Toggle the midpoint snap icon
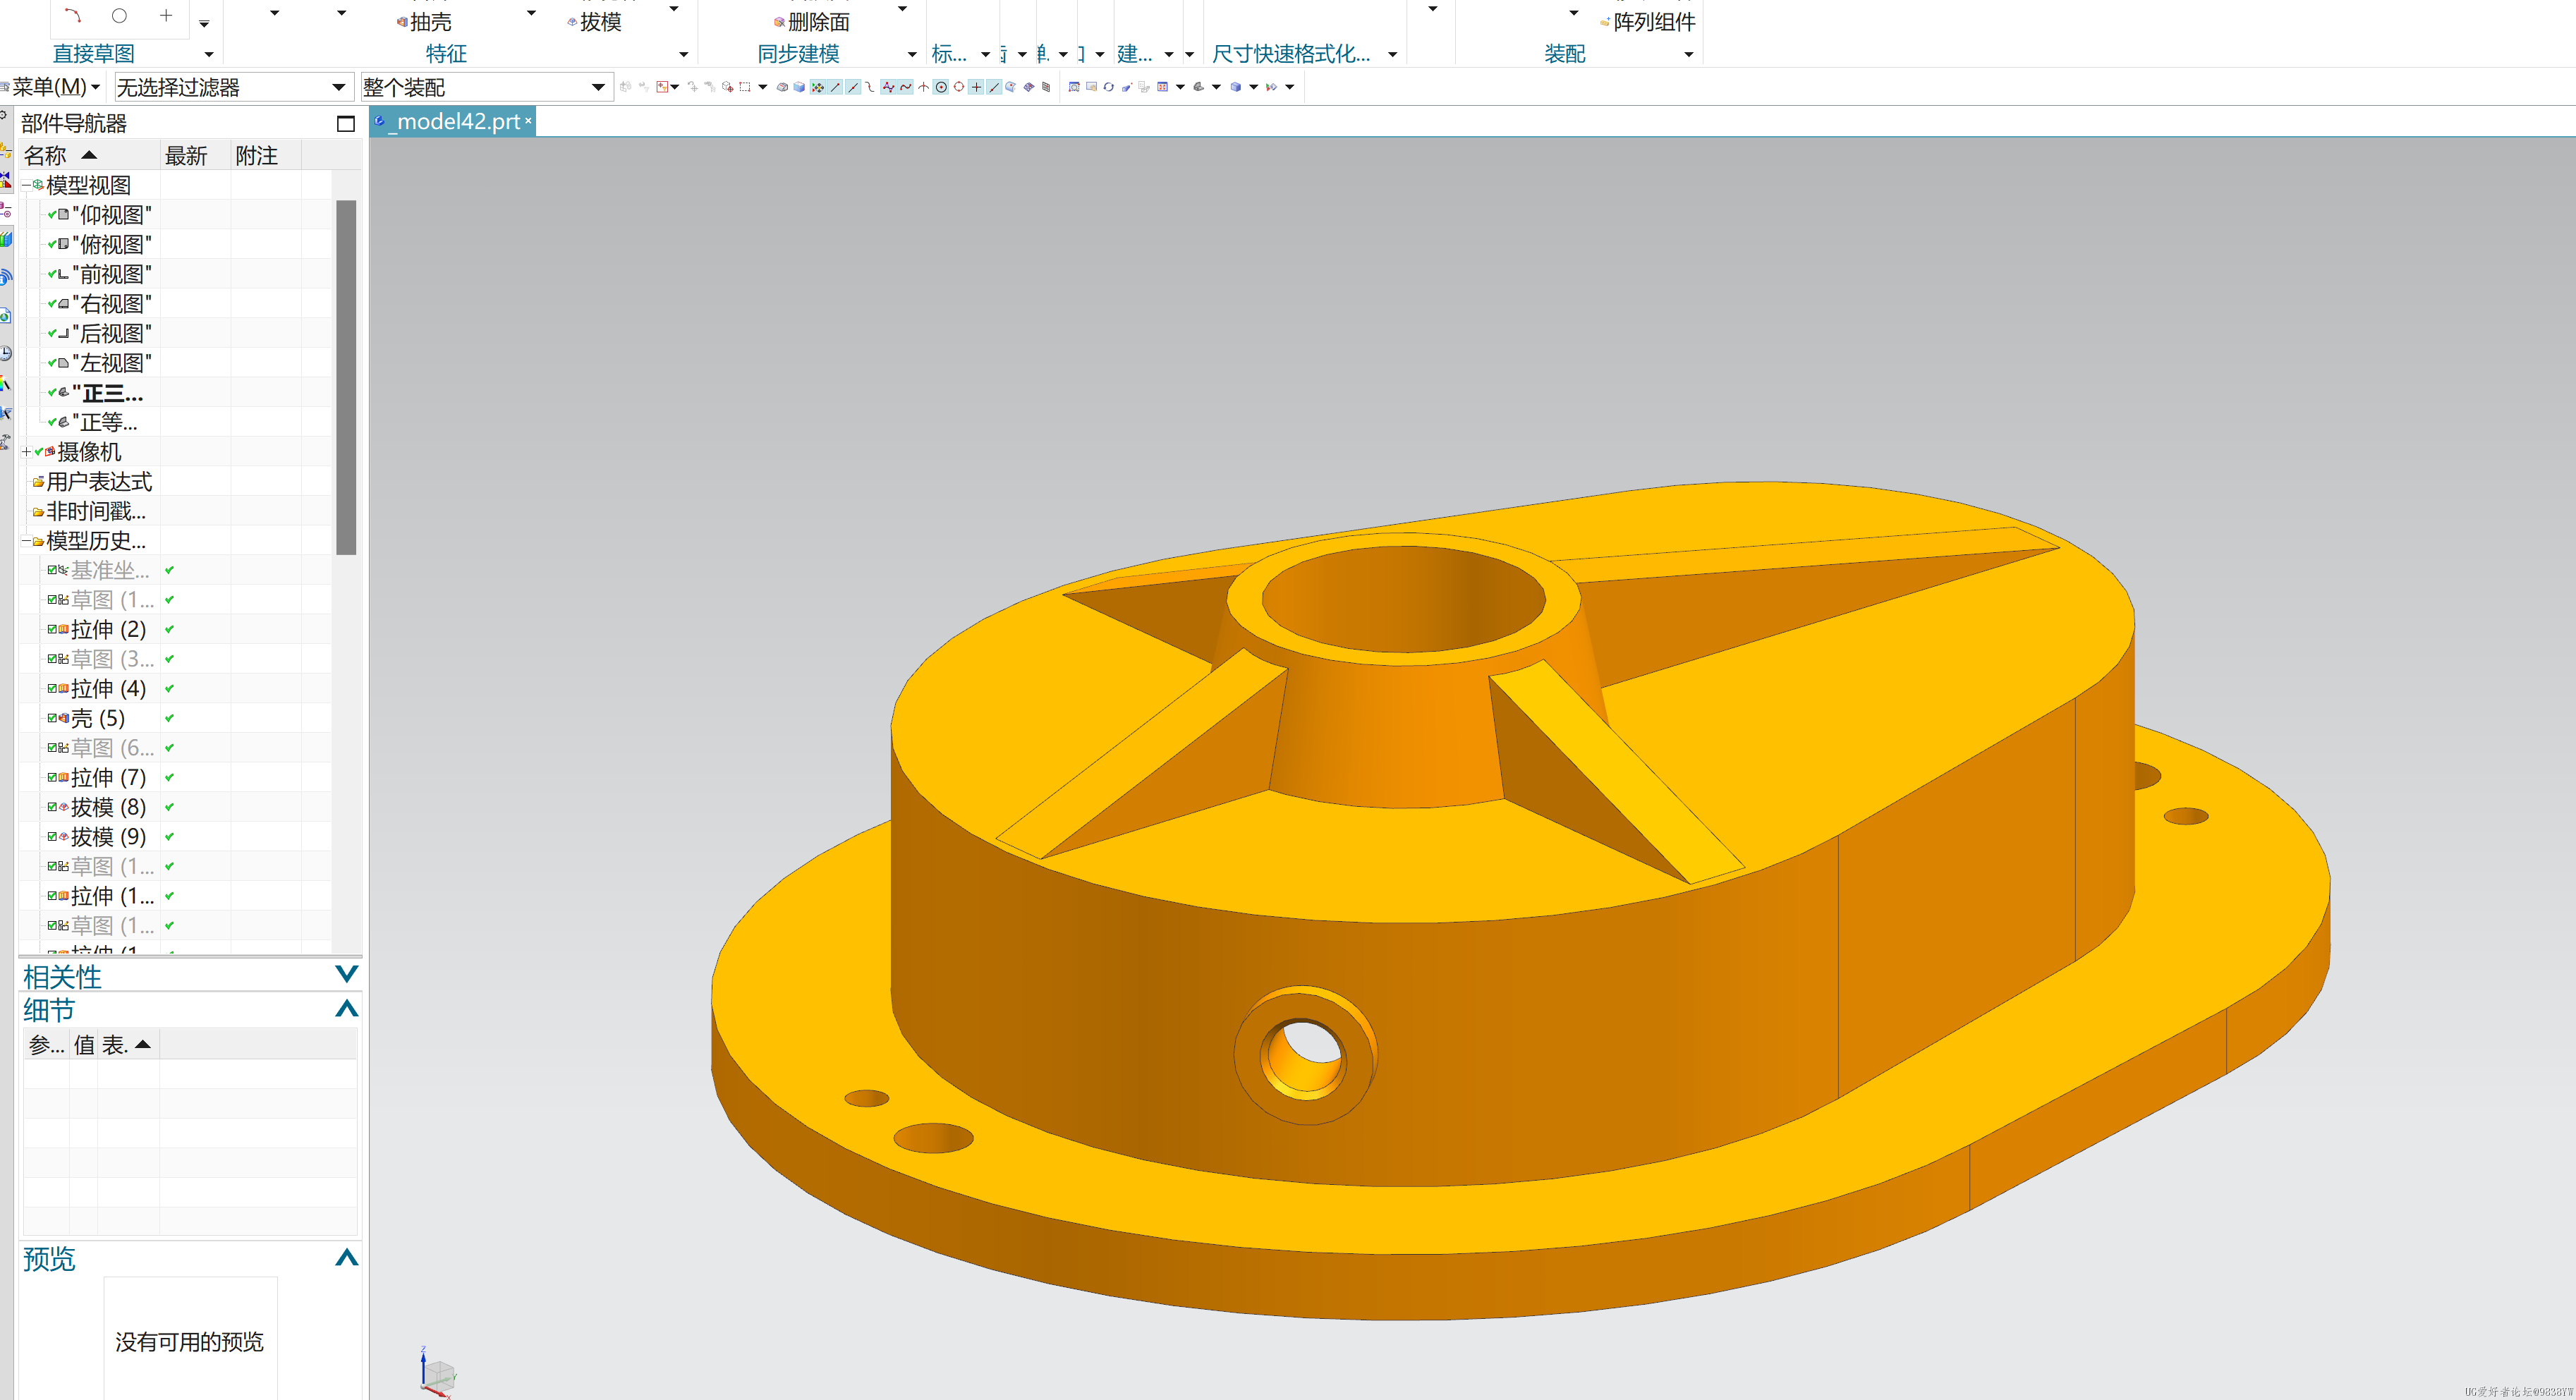2576x1400 pixels. [853, 87]
